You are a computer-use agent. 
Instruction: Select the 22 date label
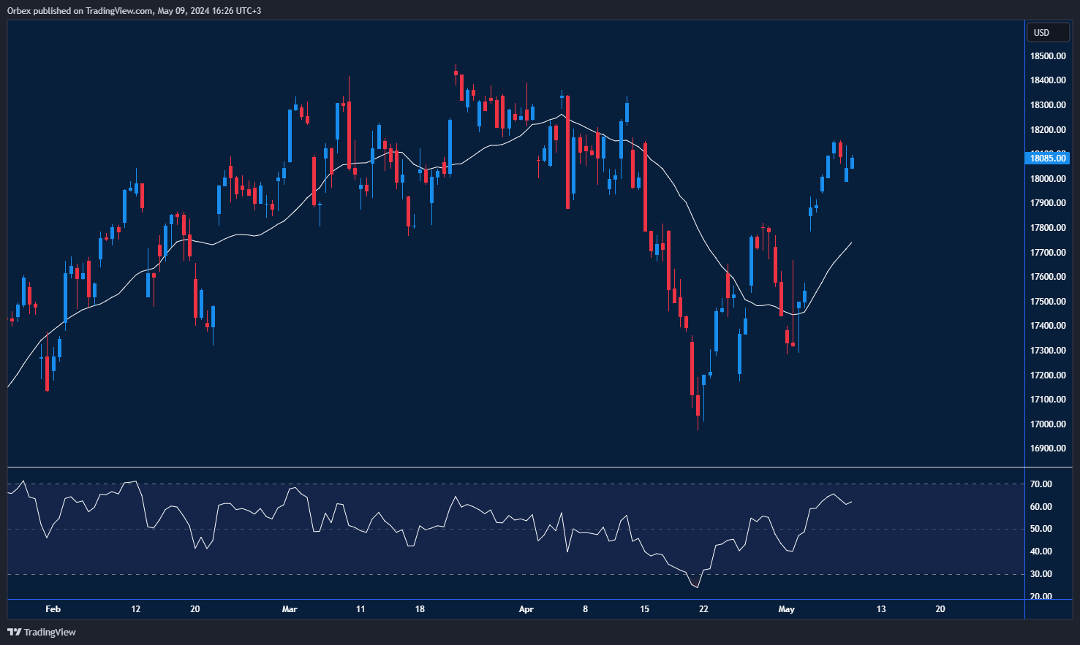(x=703, y=608)
